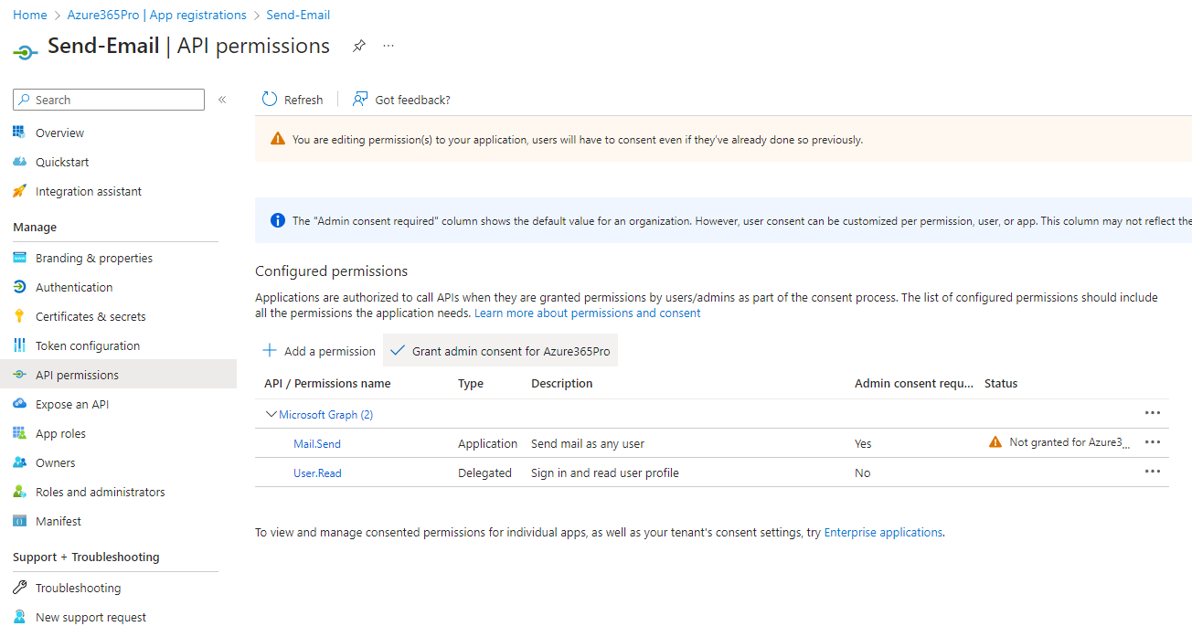Open Azure365Pro App registrations breadcrumb
The height and width of the screenshot is (637, 1192).
[x=157, y=15]
